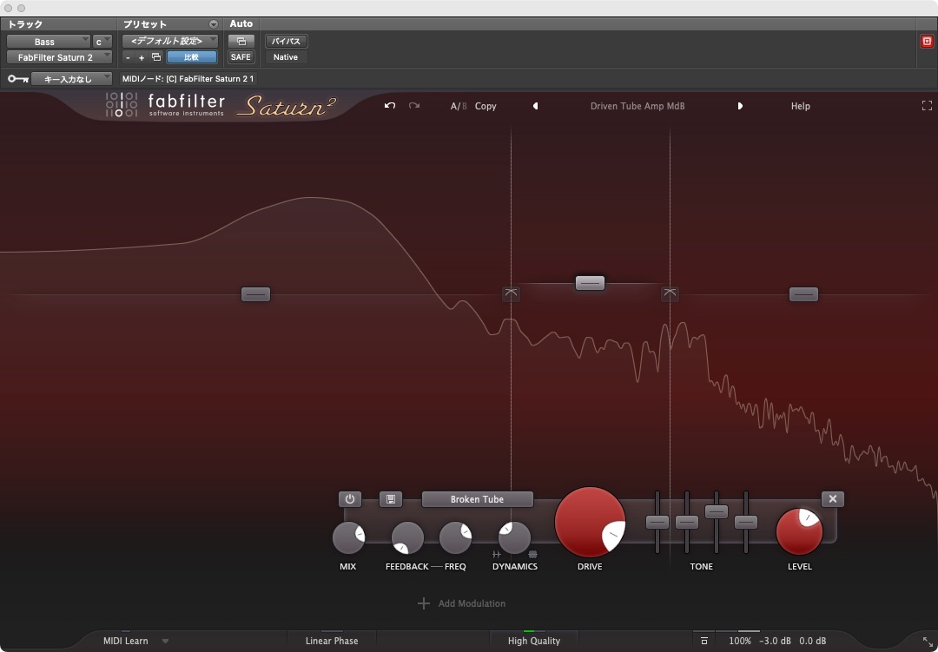Click the previous preset minus button
Viewport: 938px width, 652px height.
[x=128, y=57]
